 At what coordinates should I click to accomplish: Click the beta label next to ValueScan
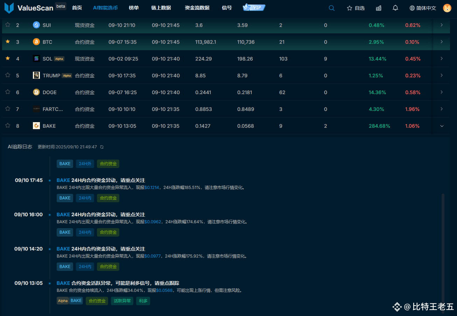pyautogui.click(x=61, y=6)
